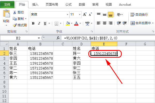The width and height of the screenshot is (155, 103).
Task: Open font name dropdown 宋体
Action: click(67, 14)
